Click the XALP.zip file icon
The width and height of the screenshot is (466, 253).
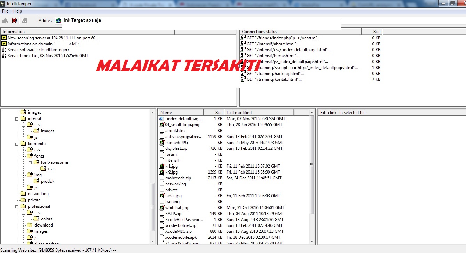[162, 214]
